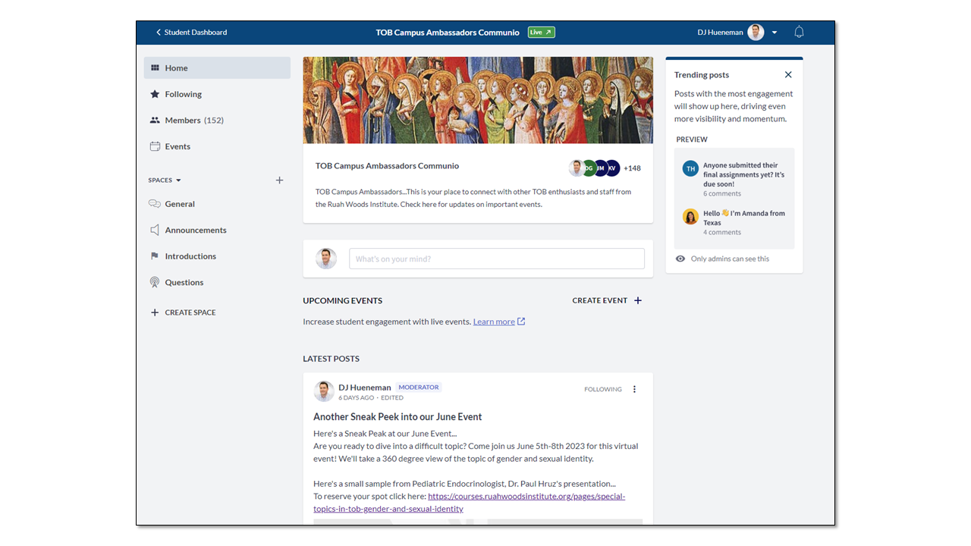Click the three-dot menu on DJ Hueneman's post

coord(635,389)
